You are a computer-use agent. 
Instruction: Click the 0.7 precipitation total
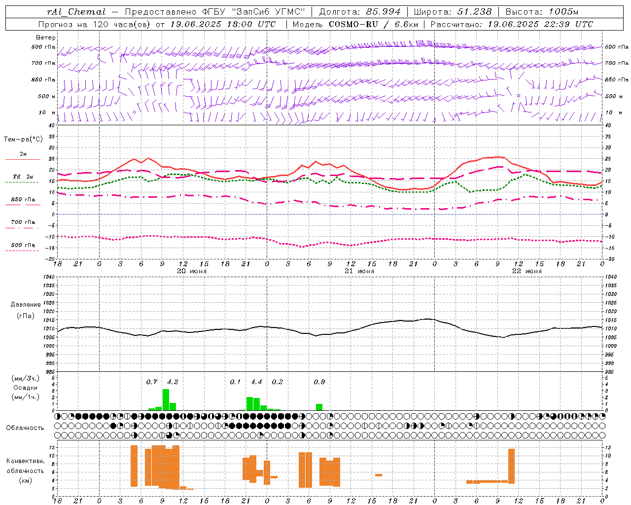pyautogui.click(x=152, y=382)
